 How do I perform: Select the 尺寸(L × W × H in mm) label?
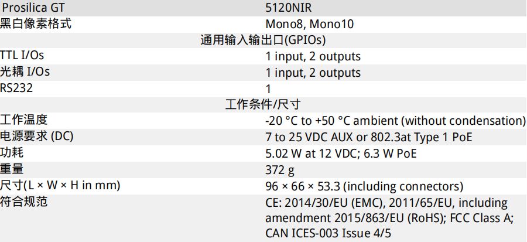click(x=60, y=186)
